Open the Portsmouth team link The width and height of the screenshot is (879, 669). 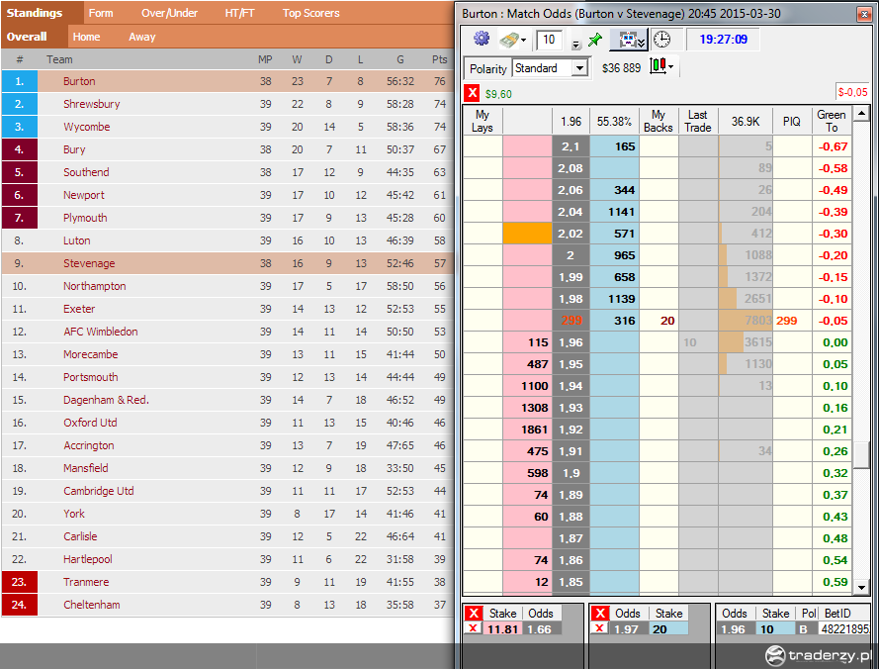tap(90, 377)
